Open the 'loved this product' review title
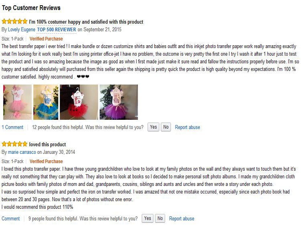 click(x=47, y=144)
